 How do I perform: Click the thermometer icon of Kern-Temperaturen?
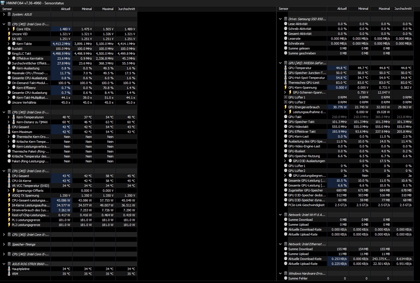point(14,117)
